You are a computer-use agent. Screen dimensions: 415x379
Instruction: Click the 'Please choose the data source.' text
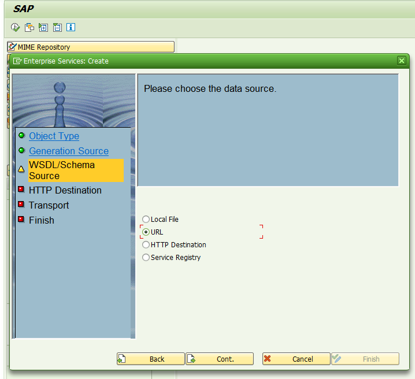coord(210,88)
